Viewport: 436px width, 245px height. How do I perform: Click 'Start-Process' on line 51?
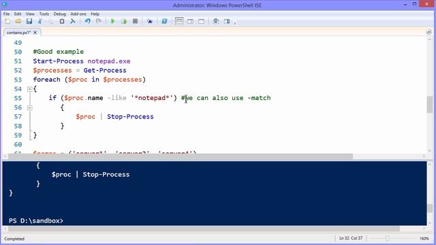click(x=58, y=61)
